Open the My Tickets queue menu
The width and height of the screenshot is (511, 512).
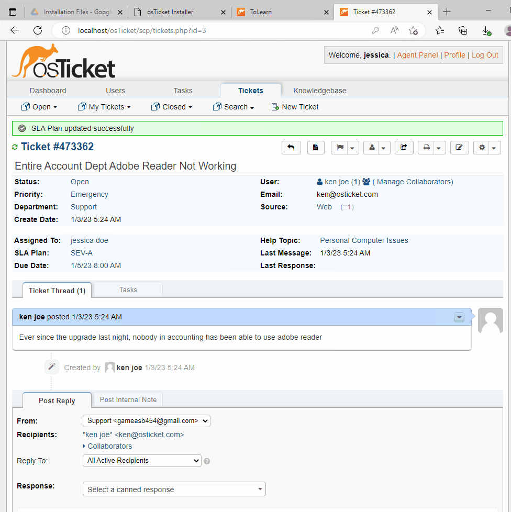pyautogui.click(x=104, y=107)
